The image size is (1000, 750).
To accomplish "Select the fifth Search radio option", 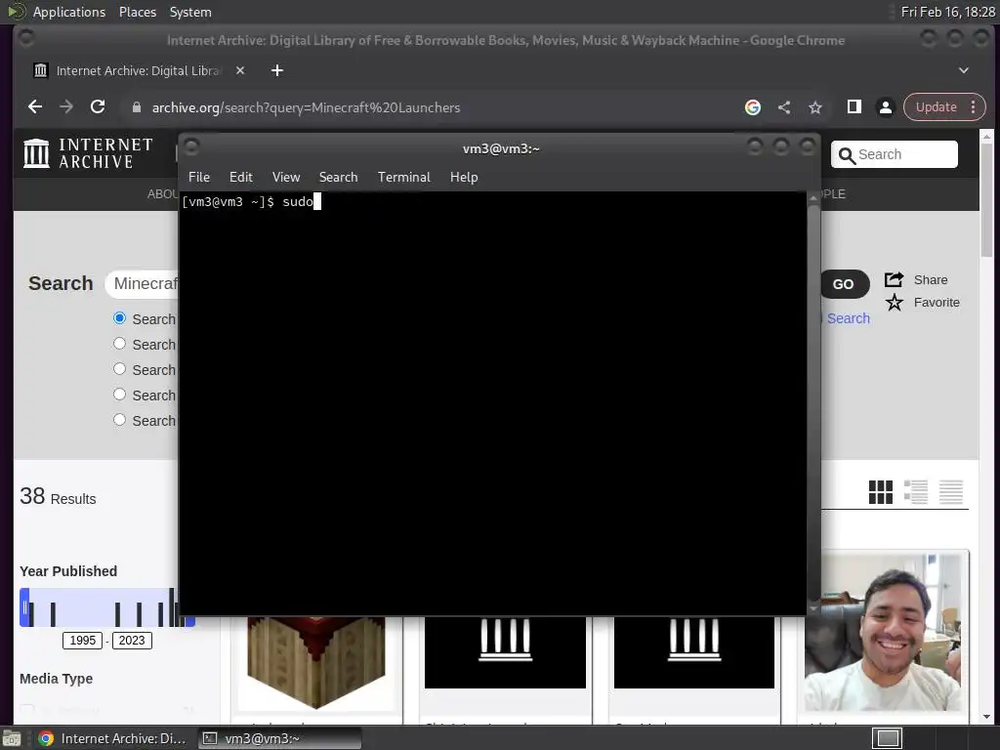I will 119,420.
